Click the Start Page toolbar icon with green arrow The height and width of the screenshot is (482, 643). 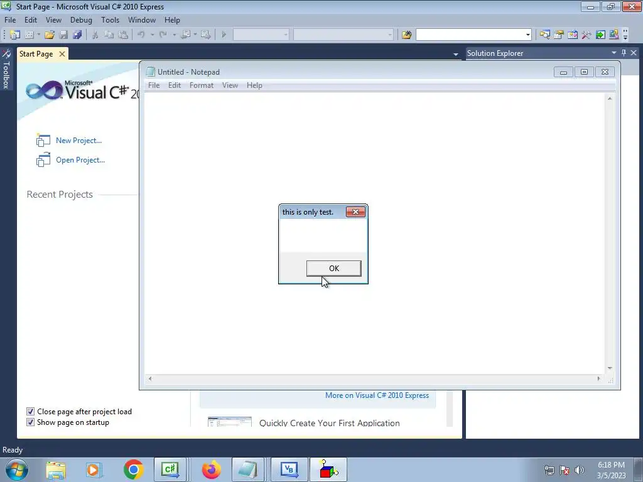600,35
